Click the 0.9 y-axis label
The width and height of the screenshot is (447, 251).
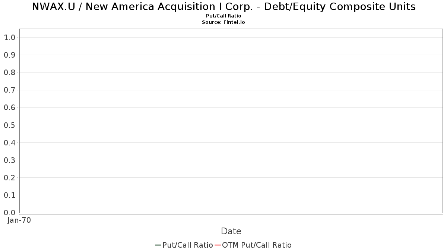tap(9, 55)
